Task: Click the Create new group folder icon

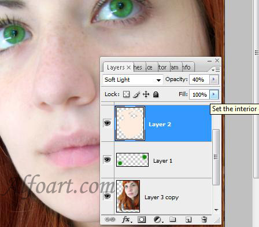Action: (172, 219)
